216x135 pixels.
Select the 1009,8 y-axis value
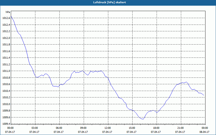pos(6,111)
